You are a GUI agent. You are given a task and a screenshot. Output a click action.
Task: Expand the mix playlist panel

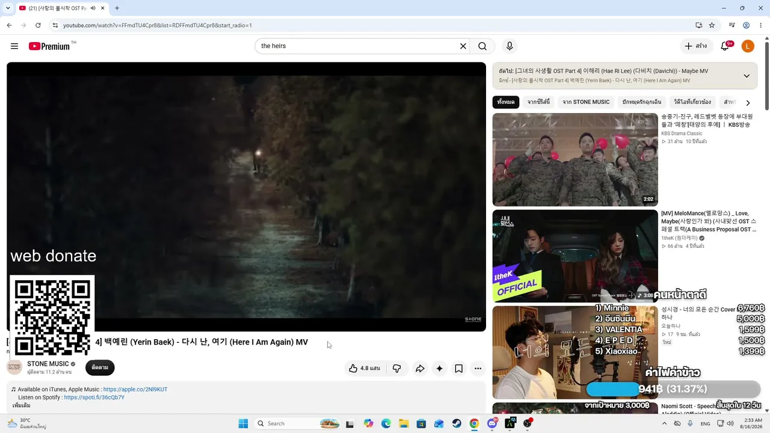747,76
